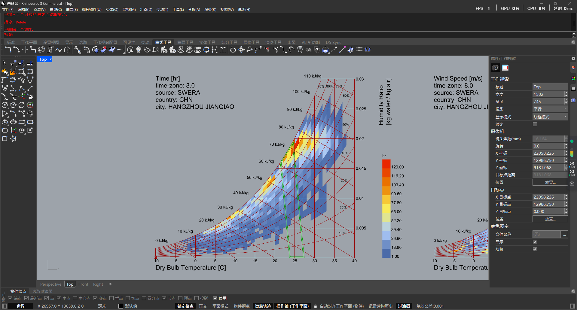Click the Offset curve icon in curve toolbar
The height and width of the screenshot is (310, 577).
87,50
